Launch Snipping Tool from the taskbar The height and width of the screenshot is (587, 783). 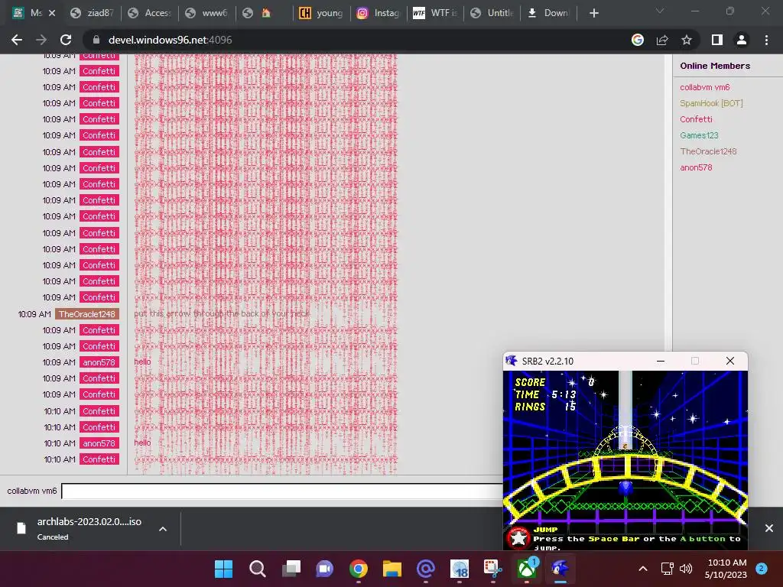[493, 569]
